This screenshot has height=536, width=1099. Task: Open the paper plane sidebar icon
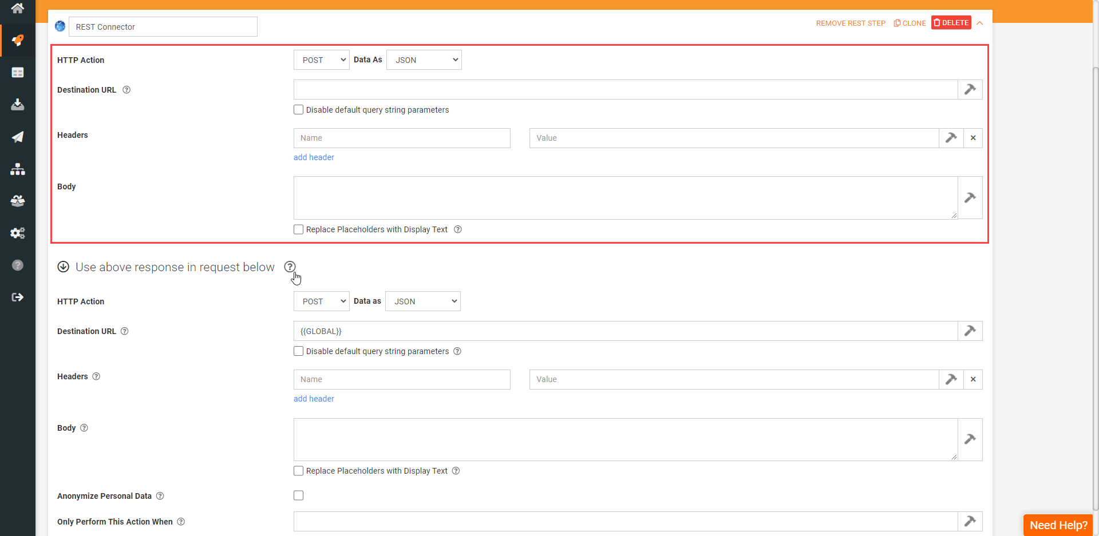tap(18, 137)
